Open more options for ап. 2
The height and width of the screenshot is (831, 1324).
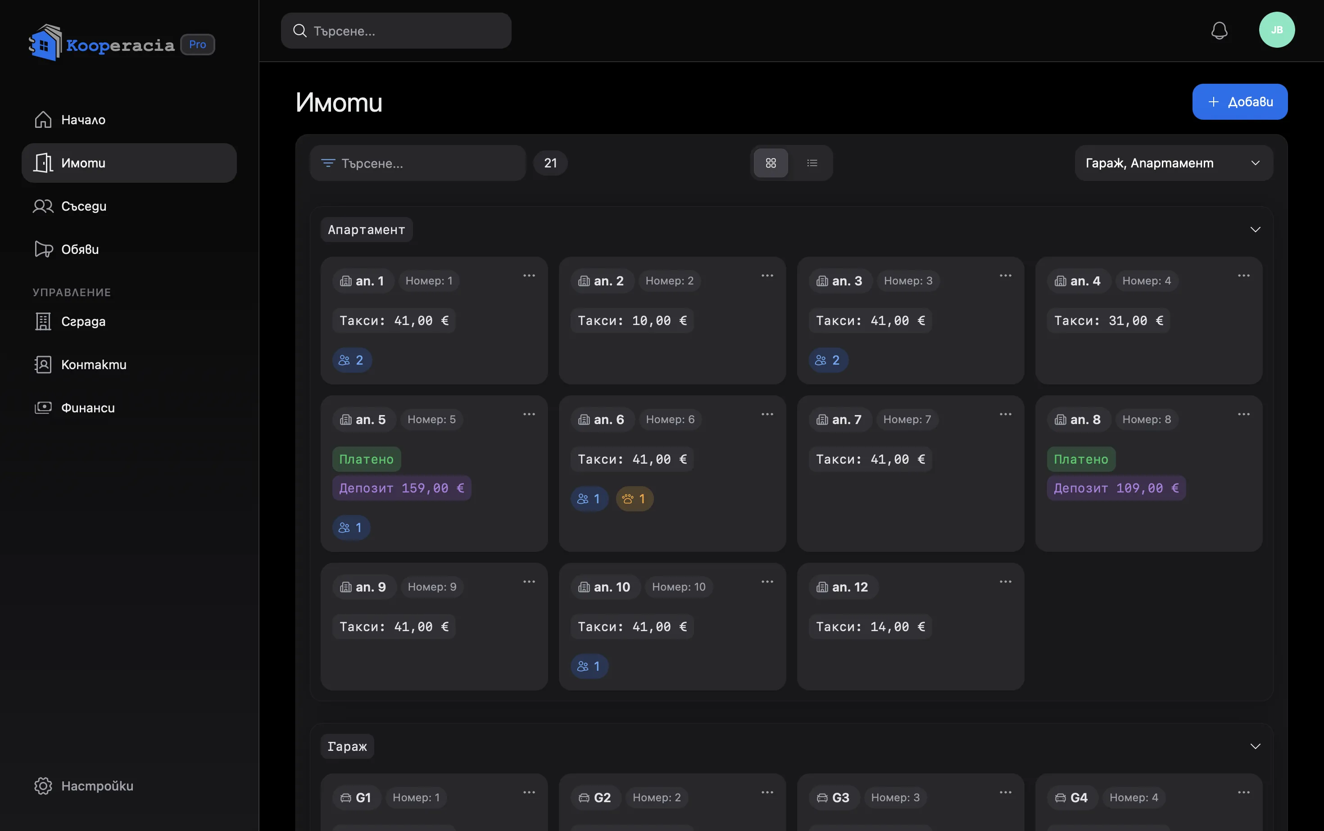click(767, 275)
